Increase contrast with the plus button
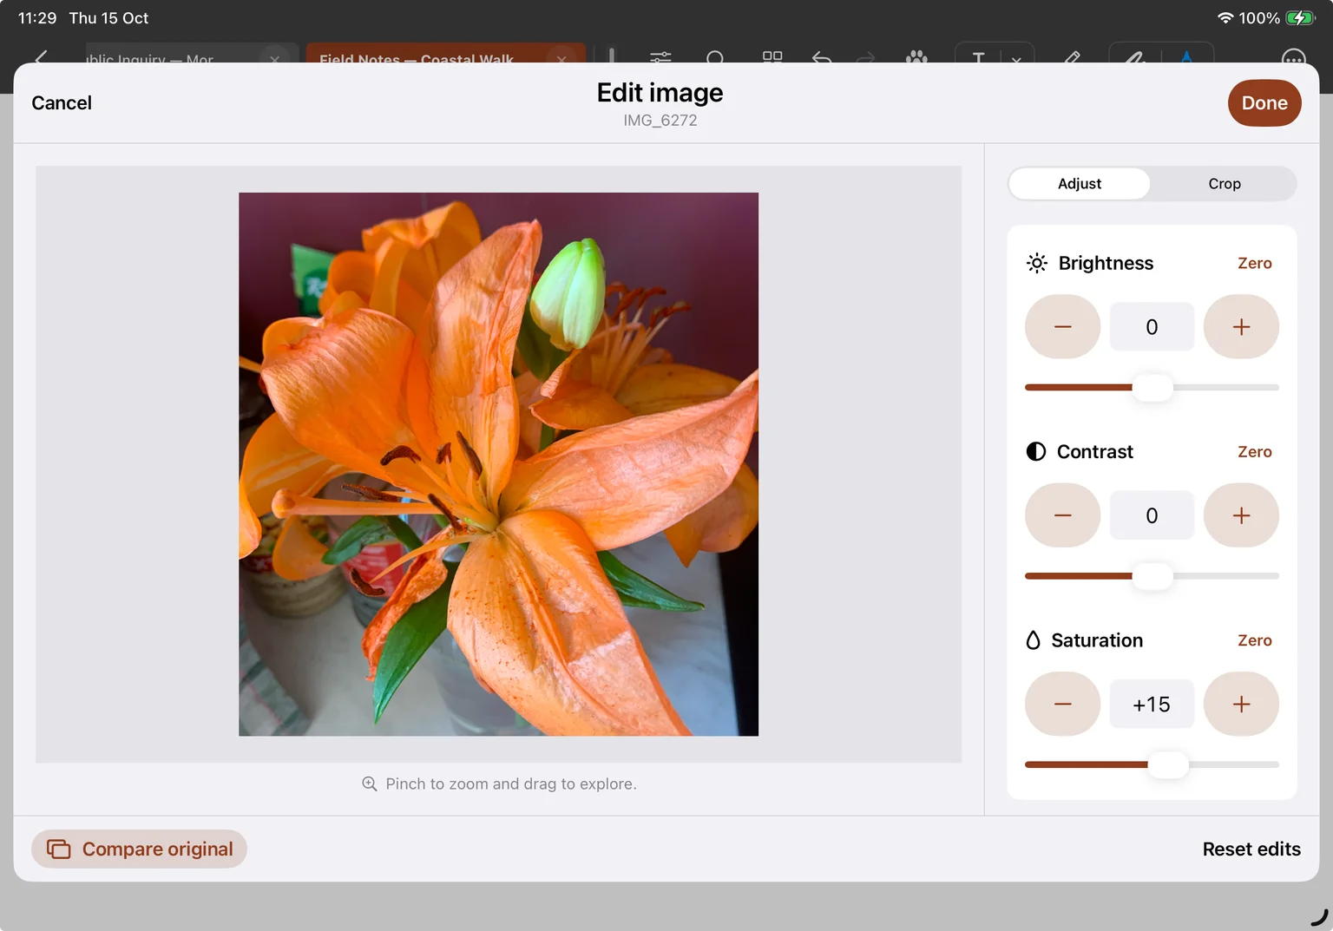The image size is (1333, 931). (x=1241, y=515)
